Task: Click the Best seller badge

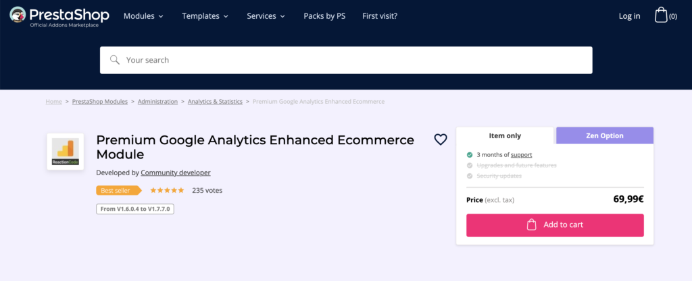Action: coord(119,191)
